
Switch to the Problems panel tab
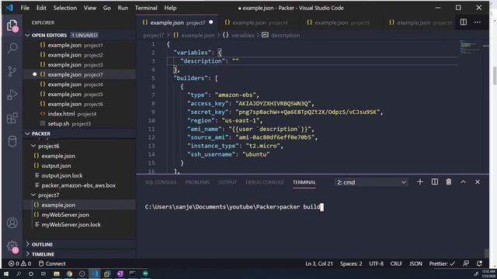point(197,182)
